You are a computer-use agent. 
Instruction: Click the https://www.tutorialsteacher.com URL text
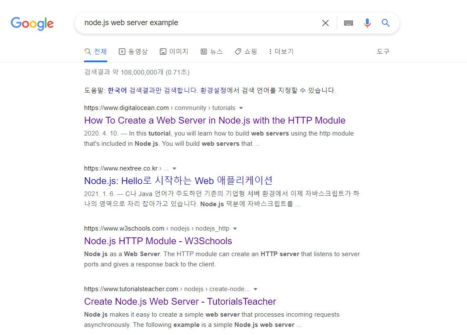pyautogui.click(x=131, y=289)
